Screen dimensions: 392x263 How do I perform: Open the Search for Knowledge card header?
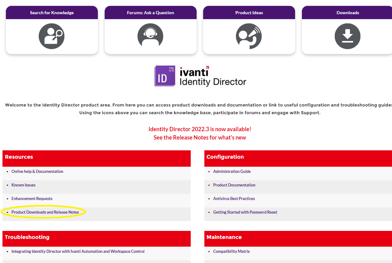pos(52,13)
